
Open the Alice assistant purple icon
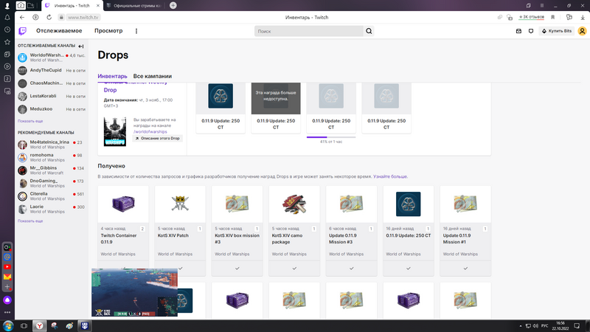(x=7, y=300)
